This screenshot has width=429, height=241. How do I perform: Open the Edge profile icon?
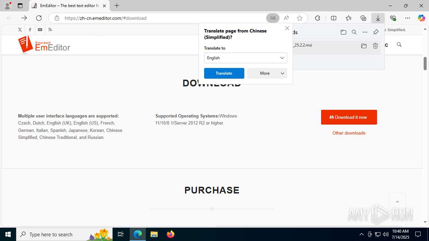tap(7, 6)
